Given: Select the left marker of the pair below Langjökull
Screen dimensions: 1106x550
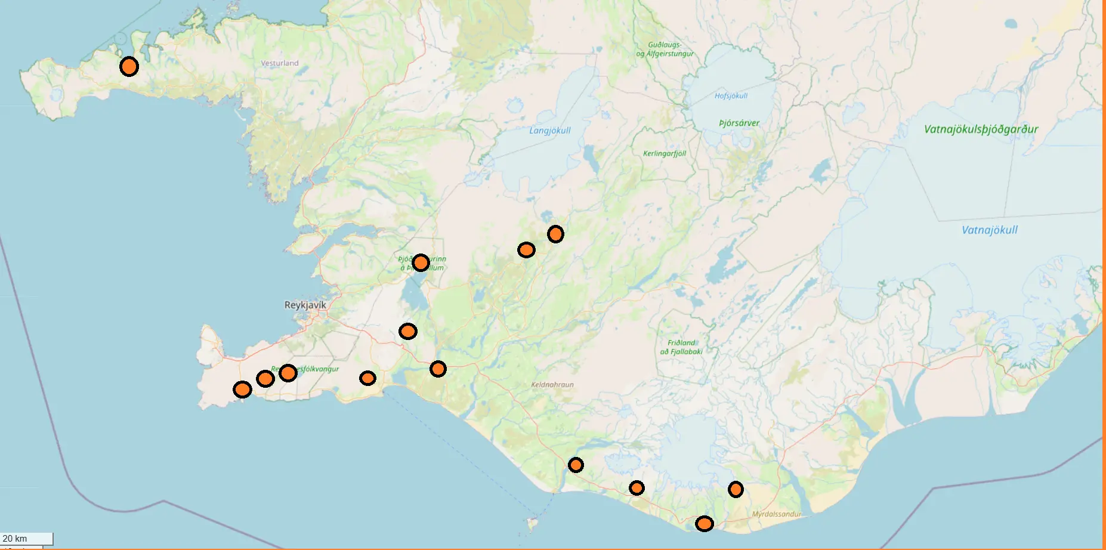Looking at the screenshot, I should click(526, 250).
